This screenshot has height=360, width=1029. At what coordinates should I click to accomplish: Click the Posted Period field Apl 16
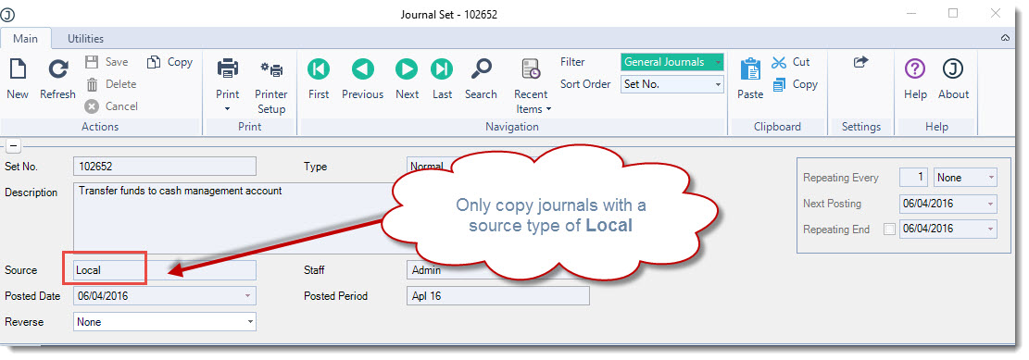click(498, 296)
